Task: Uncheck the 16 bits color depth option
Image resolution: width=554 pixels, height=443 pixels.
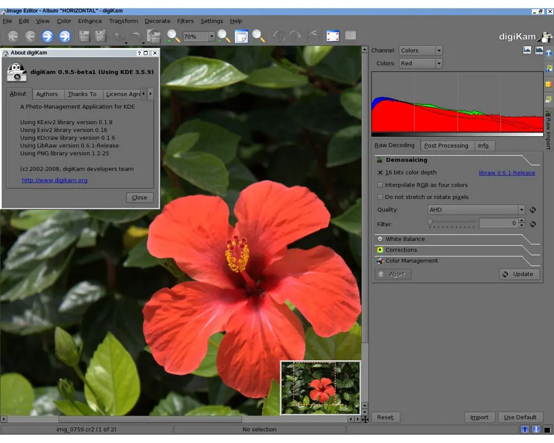Action: 380,172
